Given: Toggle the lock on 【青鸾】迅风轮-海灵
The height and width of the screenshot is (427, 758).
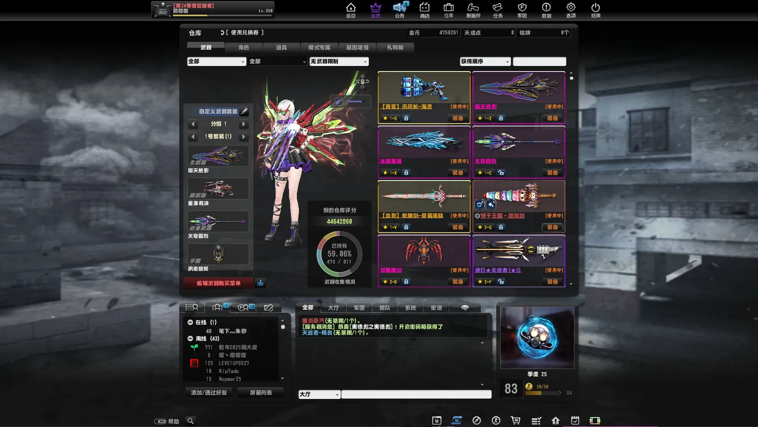Looking at the screenshot, I should pyautogui.click(x=406, y=118).
